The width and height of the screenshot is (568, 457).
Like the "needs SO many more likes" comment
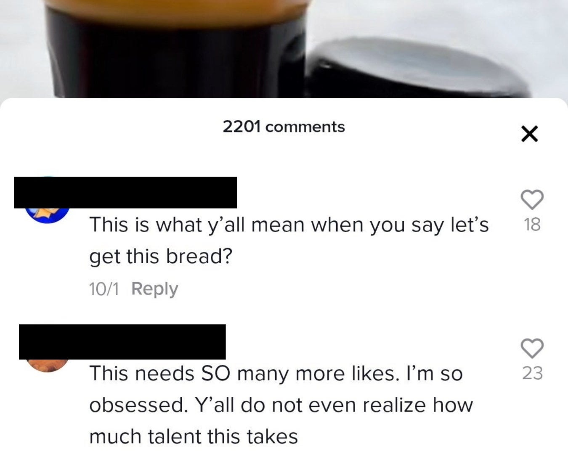tap(532, 348)
